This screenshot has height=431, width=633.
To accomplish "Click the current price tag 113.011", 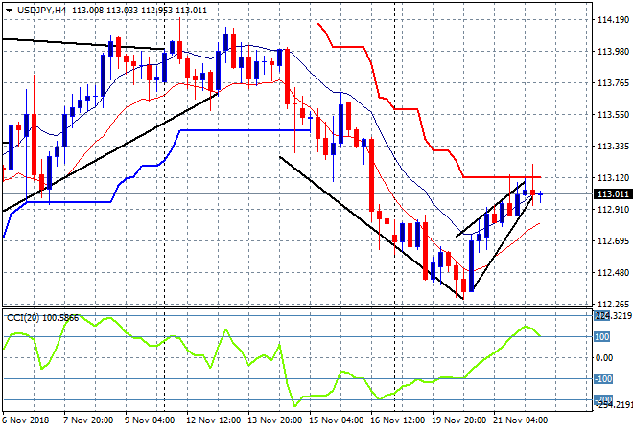I will coord(613,194).
